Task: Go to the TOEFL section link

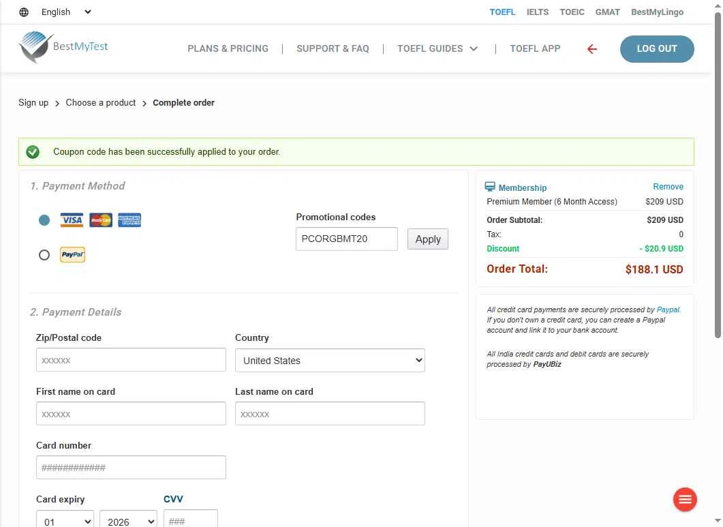Action: (x=502, y=12)
